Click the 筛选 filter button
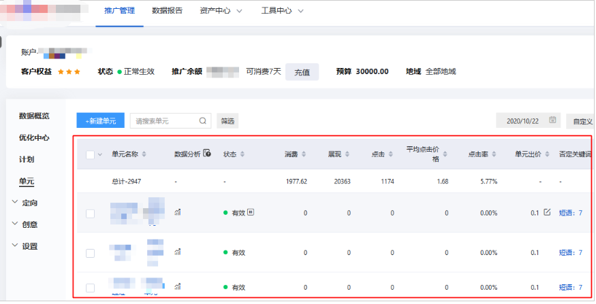The width and height of the screenshot is (596, 304). 228,120
